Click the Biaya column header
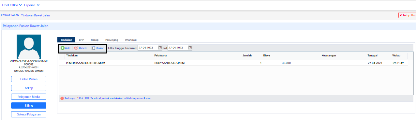This screenshot has width=416, height=120. coord(276,56)
